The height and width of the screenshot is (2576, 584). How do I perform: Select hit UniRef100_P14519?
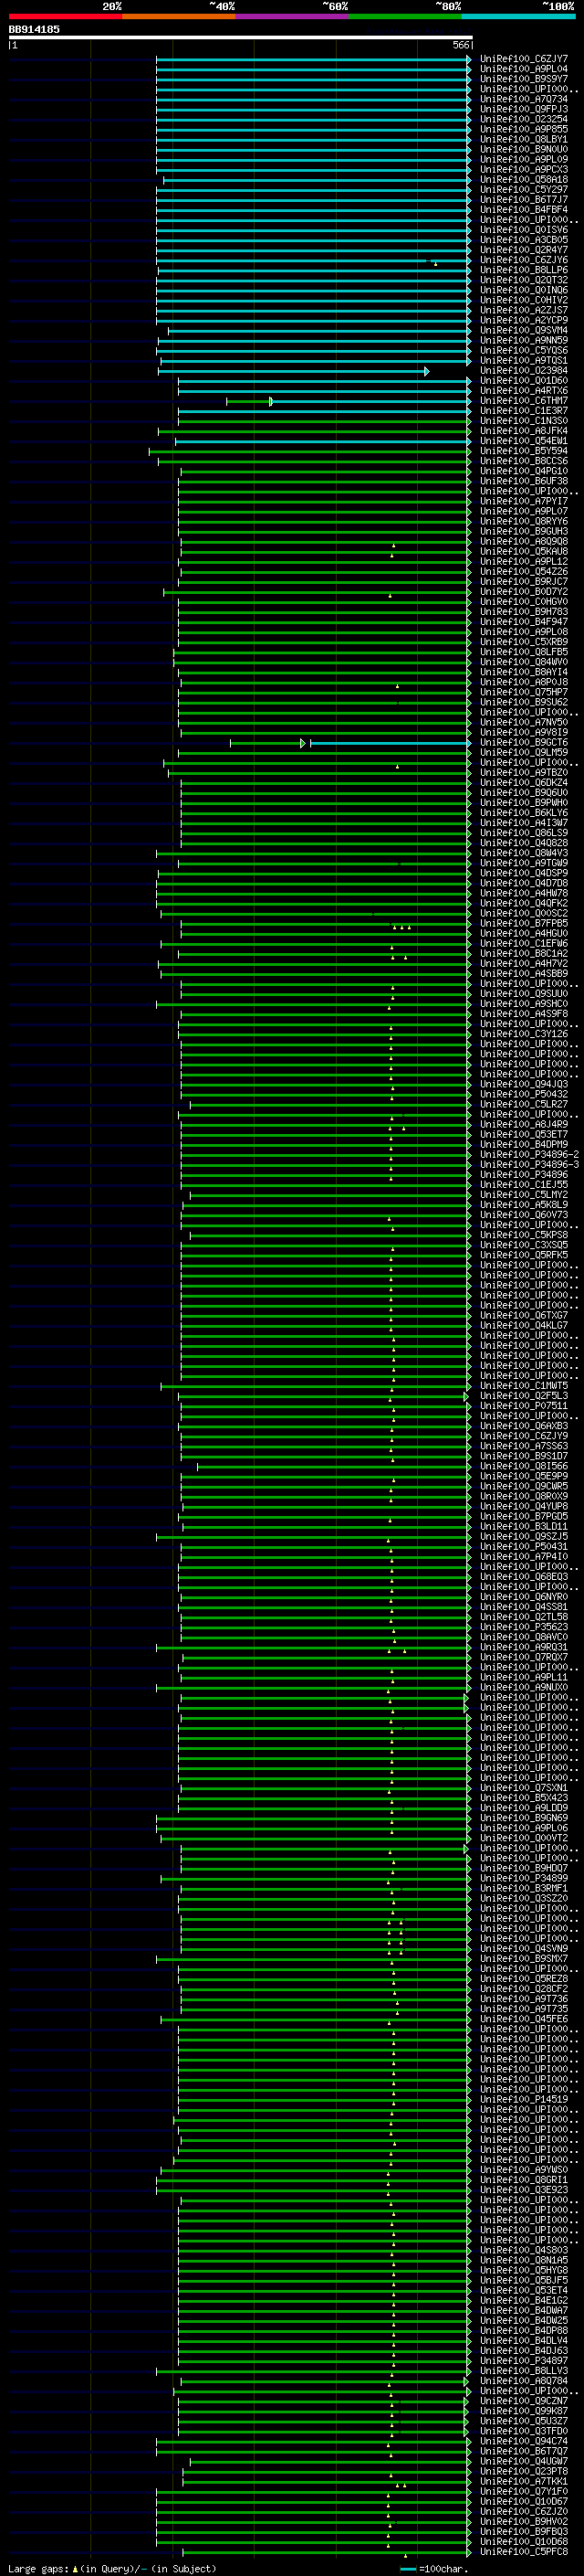(x=523, y=2099)
